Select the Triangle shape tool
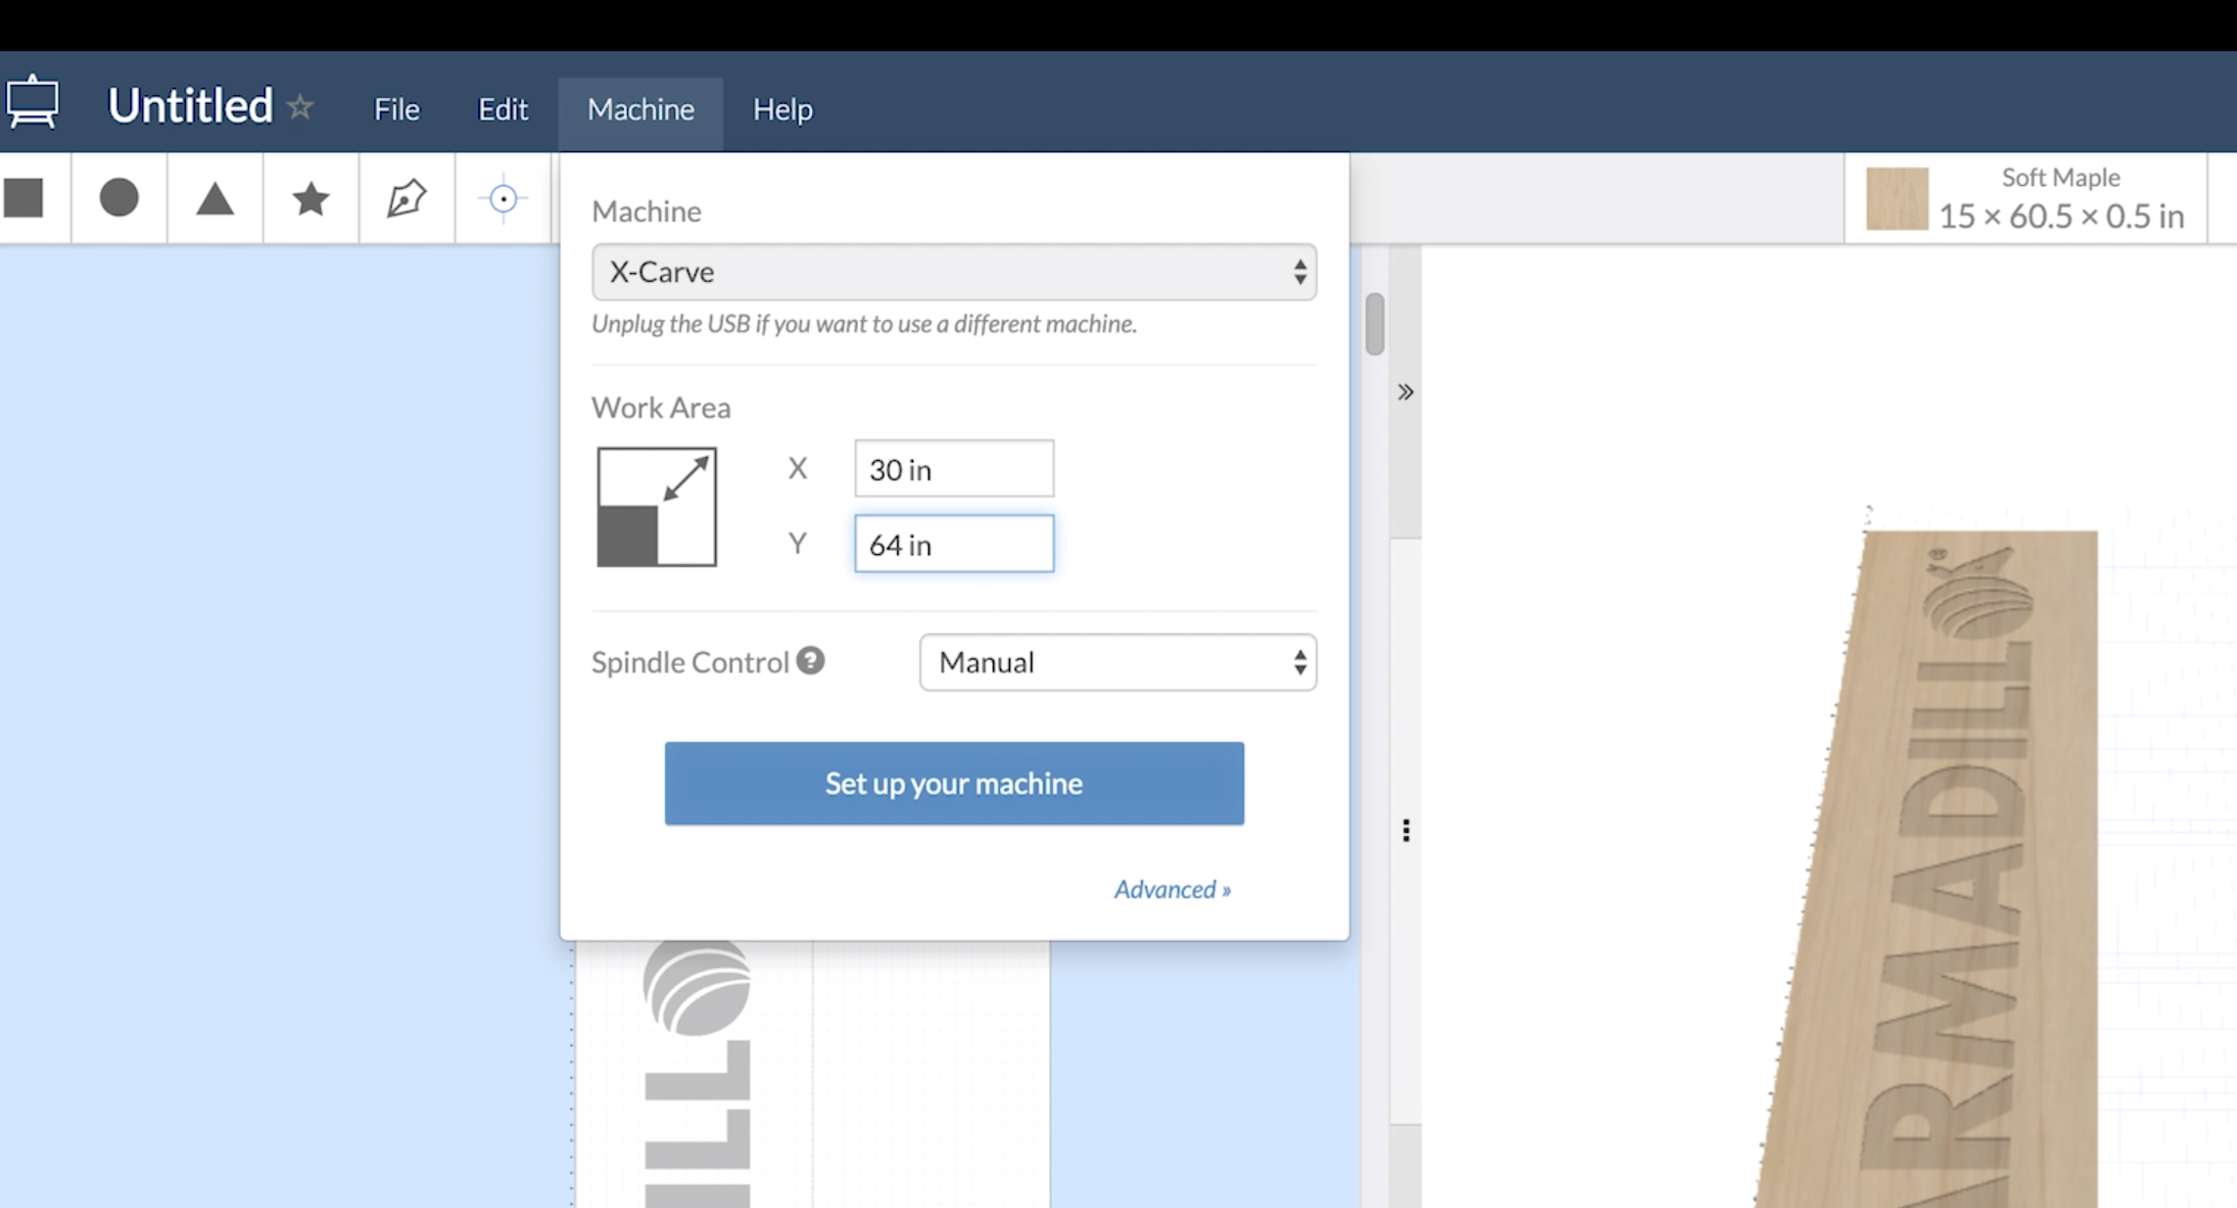The height and width of the screenshot is (1208, 2237). [x=214, y=200]
